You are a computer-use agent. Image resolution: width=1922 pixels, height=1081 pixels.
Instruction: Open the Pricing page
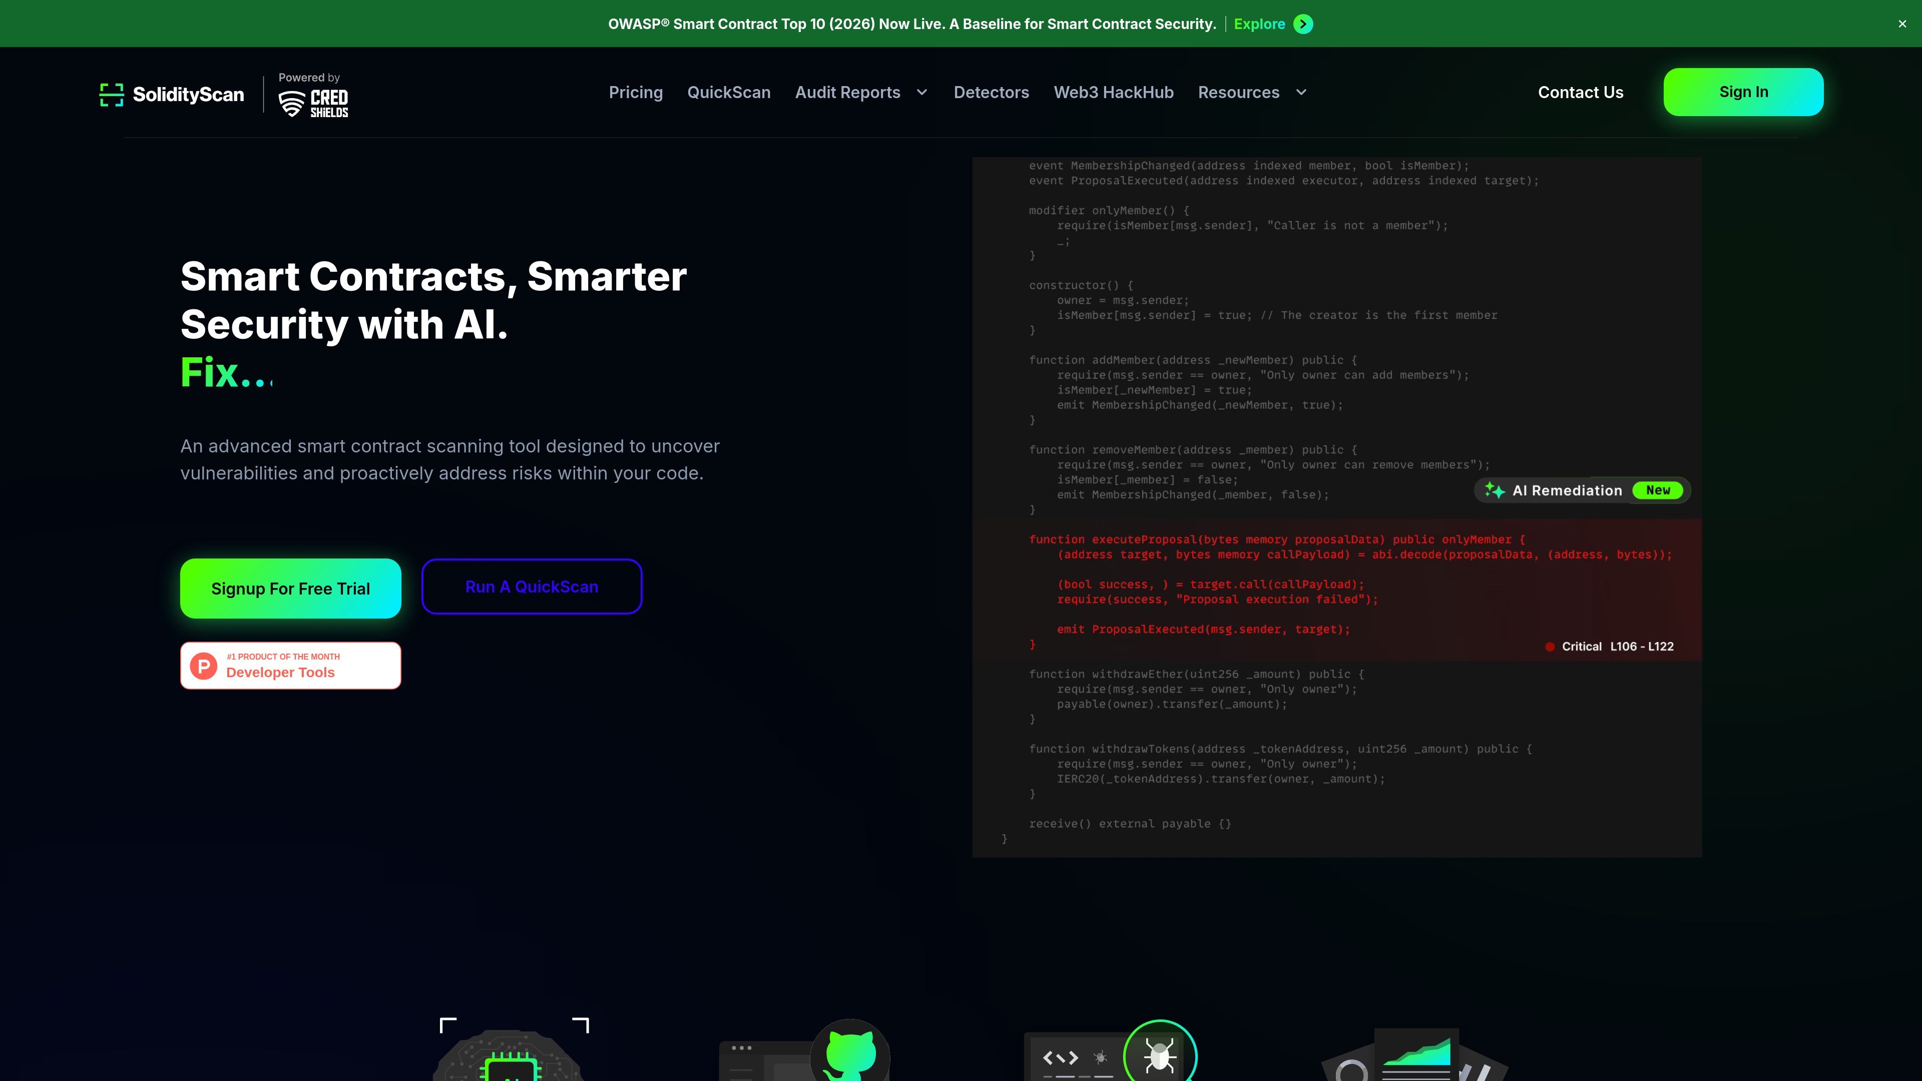(x=636, y=93)
